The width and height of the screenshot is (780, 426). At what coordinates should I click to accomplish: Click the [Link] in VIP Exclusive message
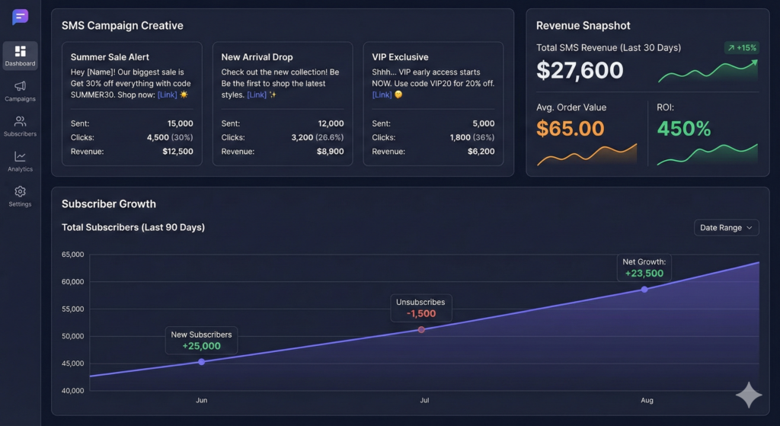(x=382, y=94)
